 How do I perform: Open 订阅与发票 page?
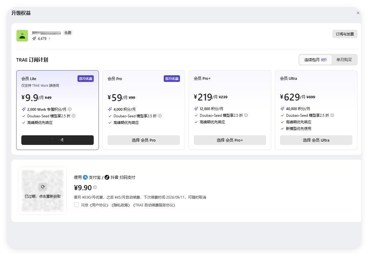click(345, 34)
